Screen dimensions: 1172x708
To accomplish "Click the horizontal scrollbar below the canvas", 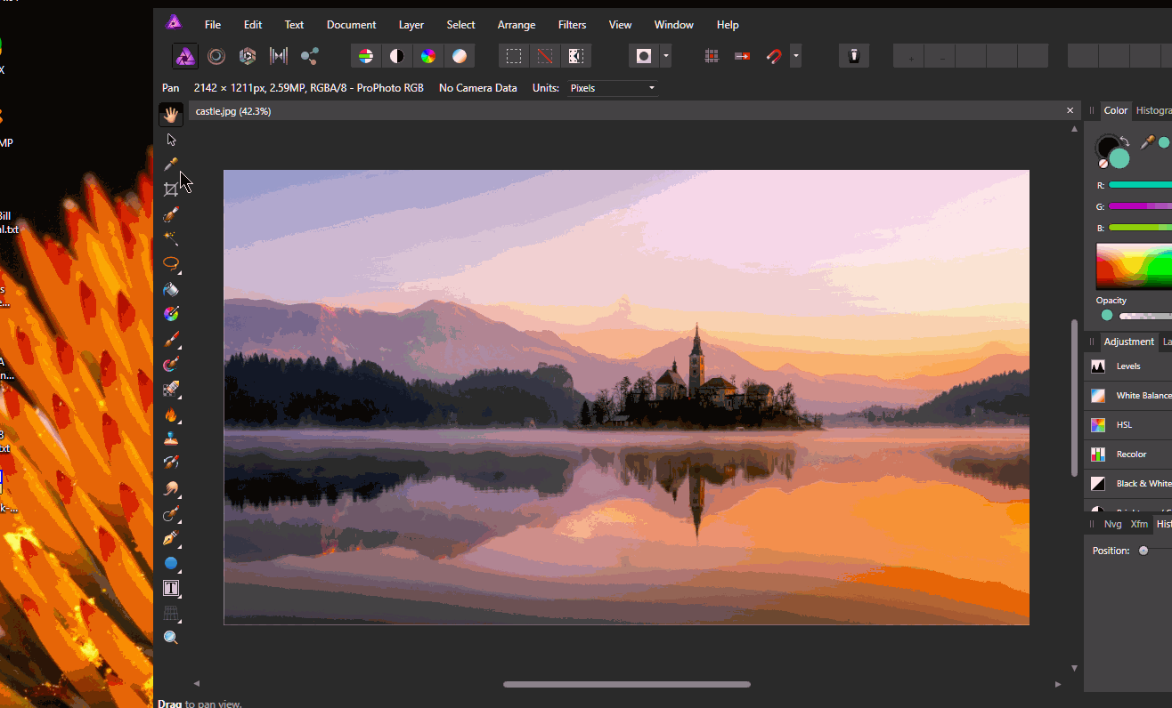I will 626,684.
